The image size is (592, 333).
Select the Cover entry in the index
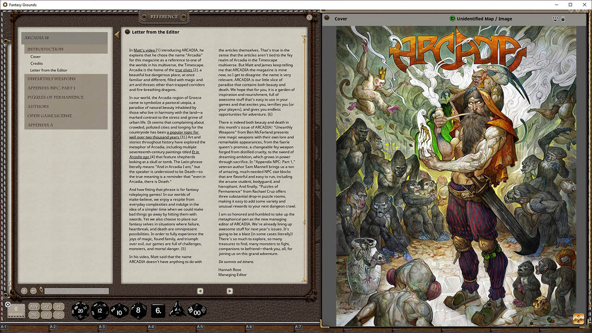36,56
